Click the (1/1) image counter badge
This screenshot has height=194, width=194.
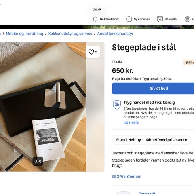click(38, 161)
